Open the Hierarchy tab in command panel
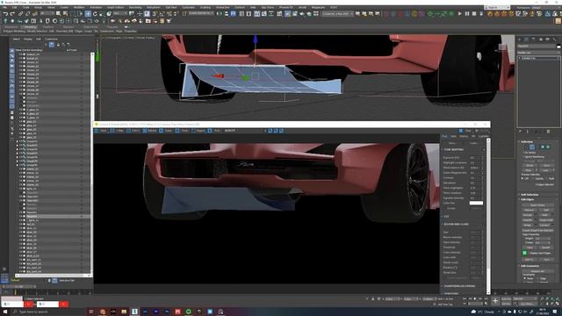562x316 pixels. pos(533,39)
